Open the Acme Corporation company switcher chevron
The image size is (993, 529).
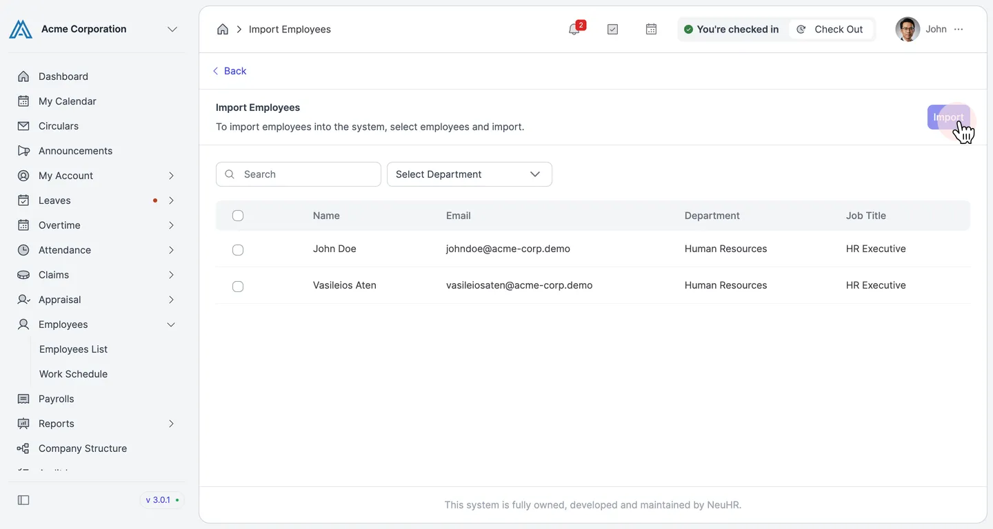tap(172, 29)
